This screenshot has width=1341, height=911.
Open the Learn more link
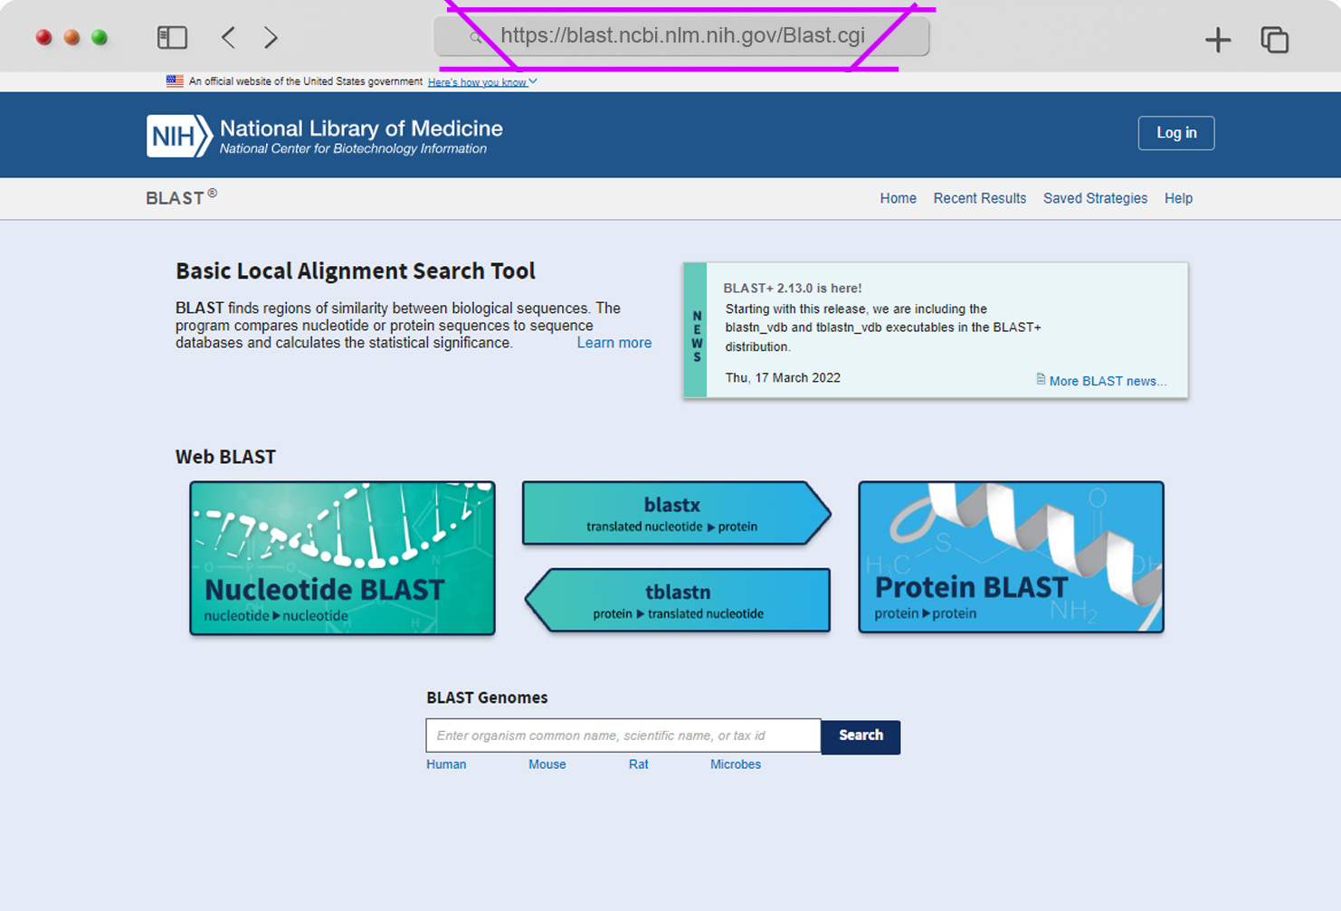[614, 343]
